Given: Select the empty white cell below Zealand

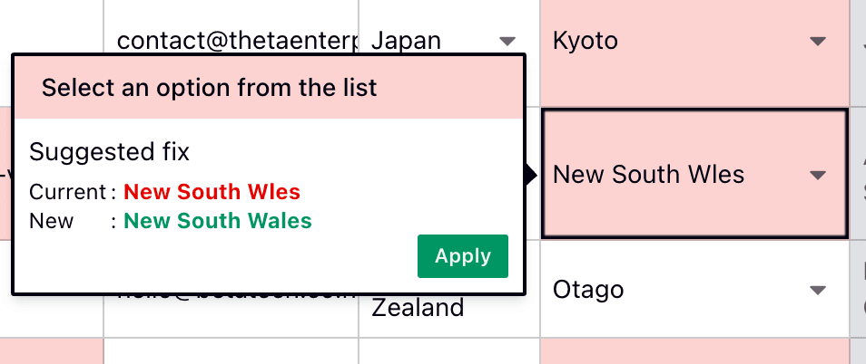Looking at the screenshot, I should pos(449,351).
